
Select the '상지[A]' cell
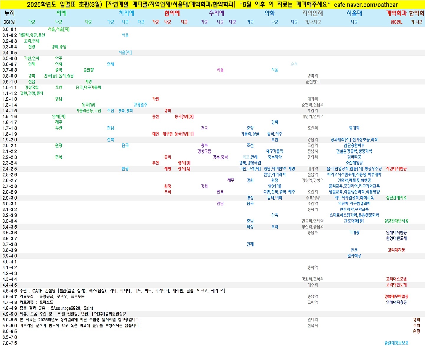click(x=184, y=169)
